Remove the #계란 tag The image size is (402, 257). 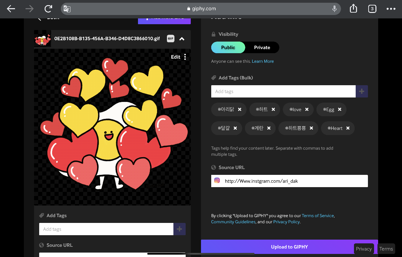coord(269,128)
